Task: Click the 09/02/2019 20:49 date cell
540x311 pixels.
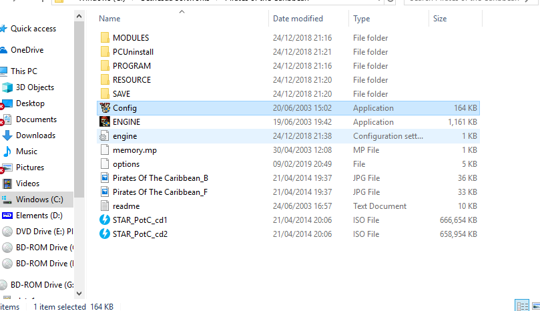Action: 302,164
